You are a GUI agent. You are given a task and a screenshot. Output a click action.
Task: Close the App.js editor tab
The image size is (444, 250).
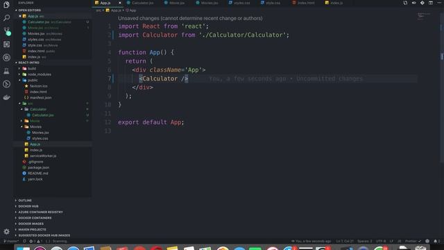click(120, 3)
